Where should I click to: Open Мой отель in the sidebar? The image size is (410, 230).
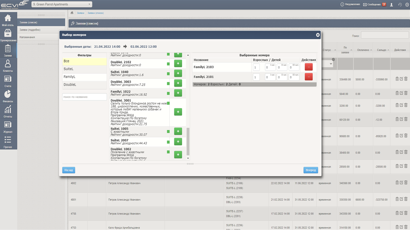point(8,20)
